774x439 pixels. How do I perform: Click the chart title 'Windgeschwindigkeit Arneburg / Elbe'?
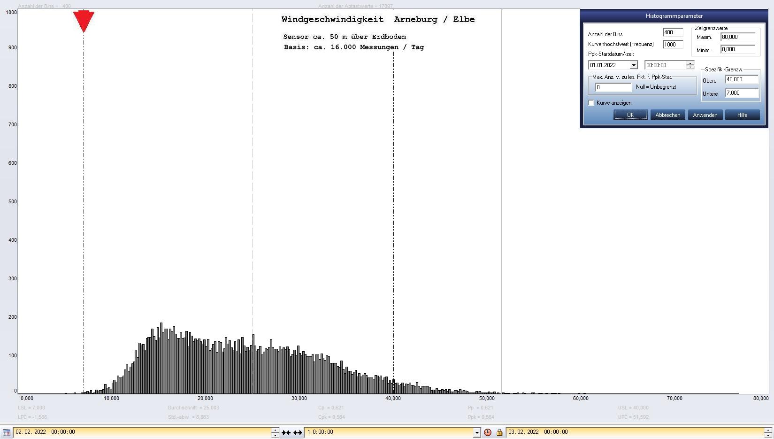(378, 19)
